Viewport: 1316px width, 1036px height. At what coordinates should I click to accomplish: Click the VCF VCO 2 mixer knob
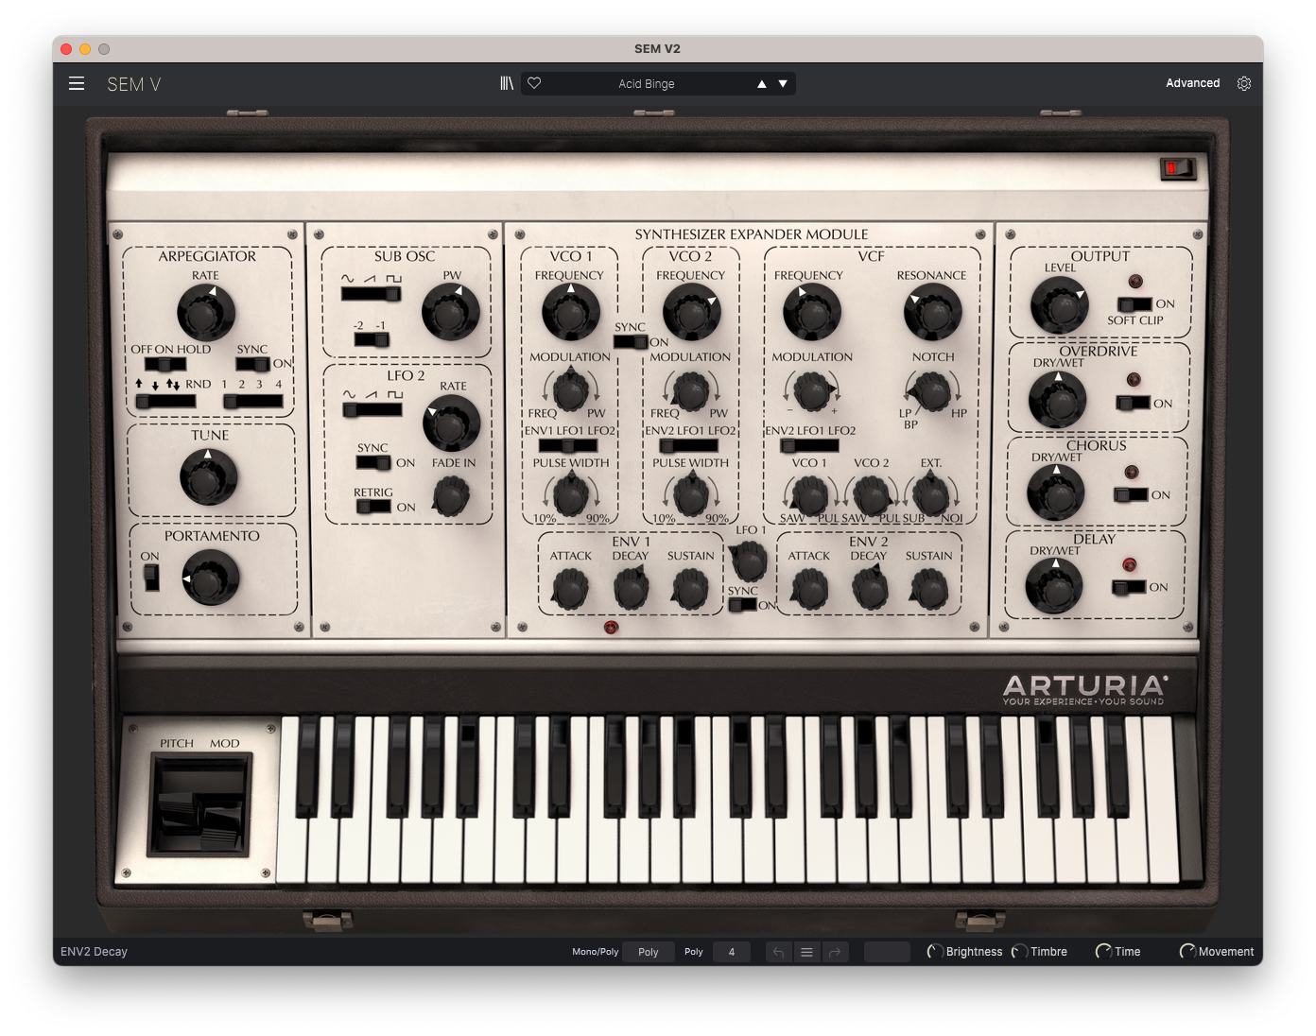pos(871,494)
